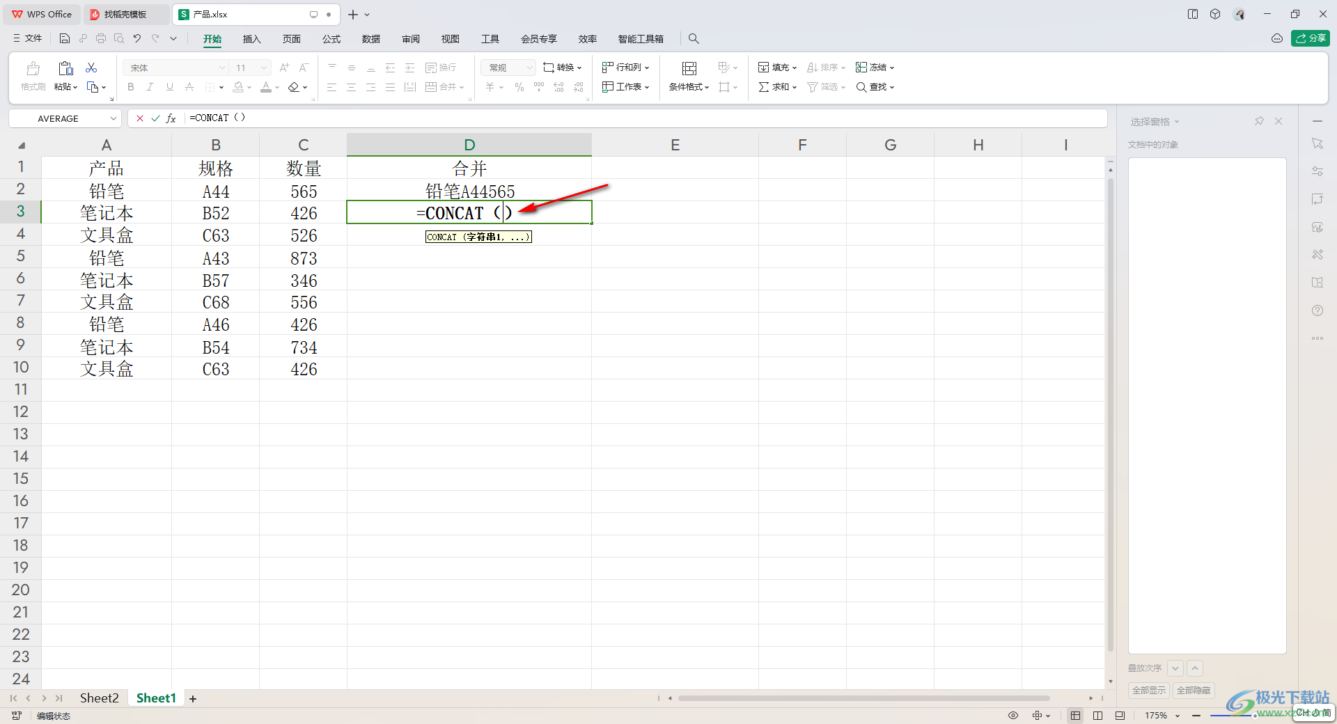Viewport: 1337px width, 724px height.
Task: Expand the name box AVERAGE dropdown
Action: click(x=113, y=118)
